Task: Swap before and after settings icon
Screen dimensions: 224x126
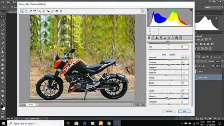Action: coord(138,105)
